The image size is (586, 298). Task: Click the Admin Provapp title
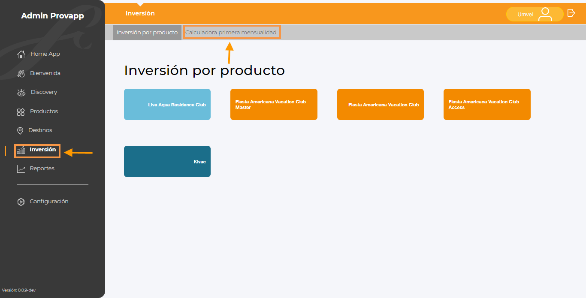pos(53,16)
